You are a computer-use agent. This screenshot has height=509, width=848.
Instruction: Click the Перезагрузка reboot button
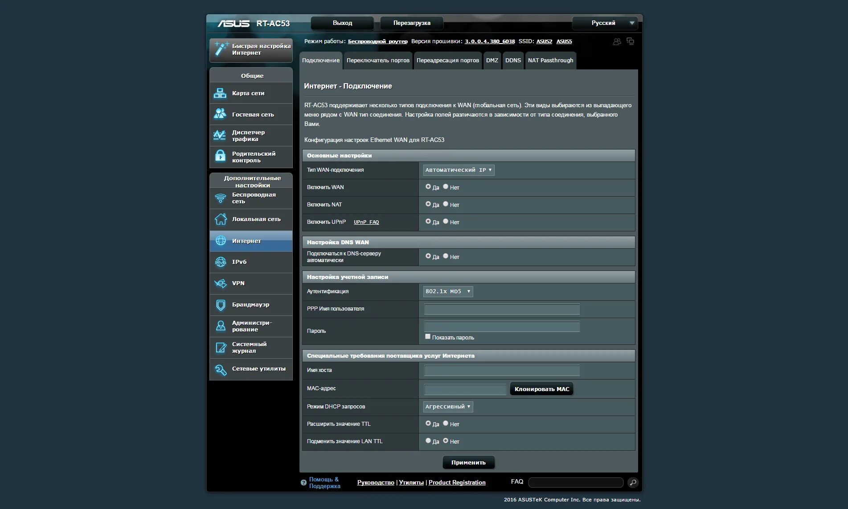[412, 23]
